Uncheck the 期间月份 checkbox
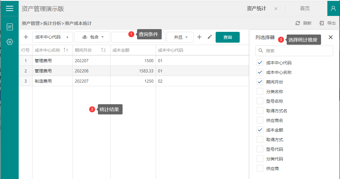This screenshot has height=179, width=340. (x=260, y=82)
